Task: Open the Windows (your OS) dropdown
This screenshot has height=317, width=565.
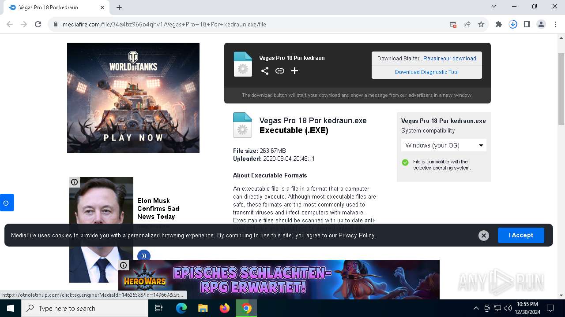Action: [x=444, y=145]
